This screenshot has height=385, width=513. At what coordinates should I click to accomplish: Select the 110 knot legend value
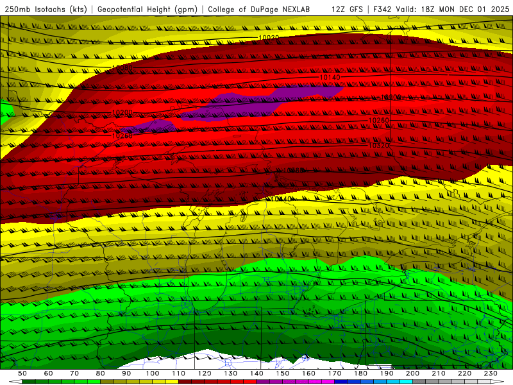point(179,373)
